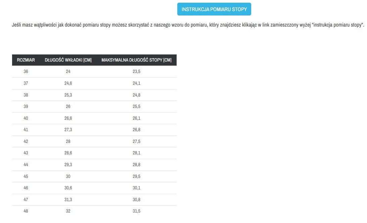Image resolution: width=367 pixels, height=223 pixels.
Task: Click the DŁUGOŚĆ WKŁADKI [CM] column header
Action: (68, 60)
